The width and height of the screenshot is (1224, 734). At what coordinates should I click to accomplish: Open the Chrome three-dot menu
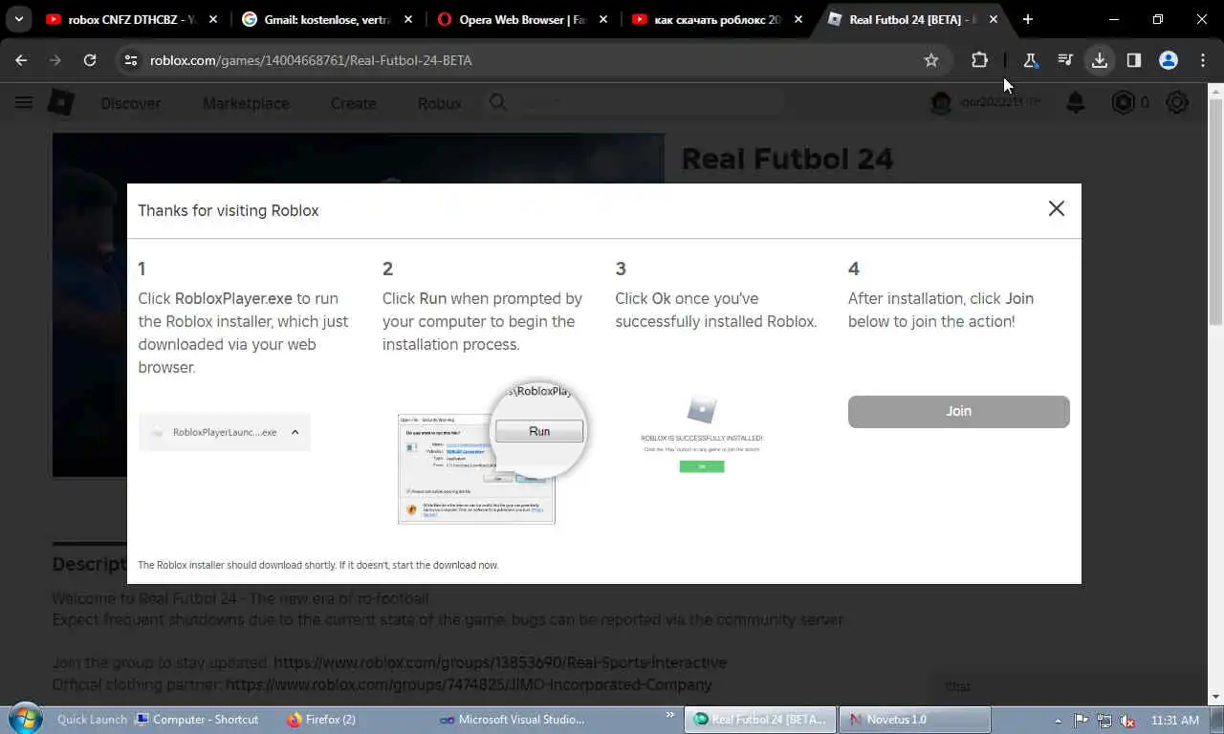click(1203, 60)
